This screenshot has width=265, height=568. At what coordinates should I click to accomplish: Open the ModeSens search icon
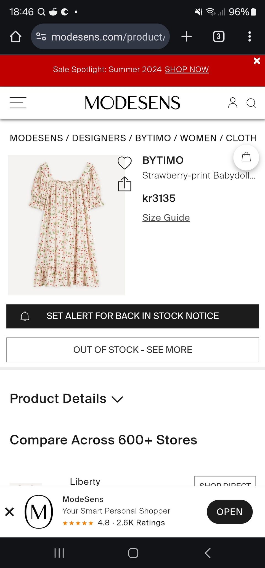(x=251, y=103)
